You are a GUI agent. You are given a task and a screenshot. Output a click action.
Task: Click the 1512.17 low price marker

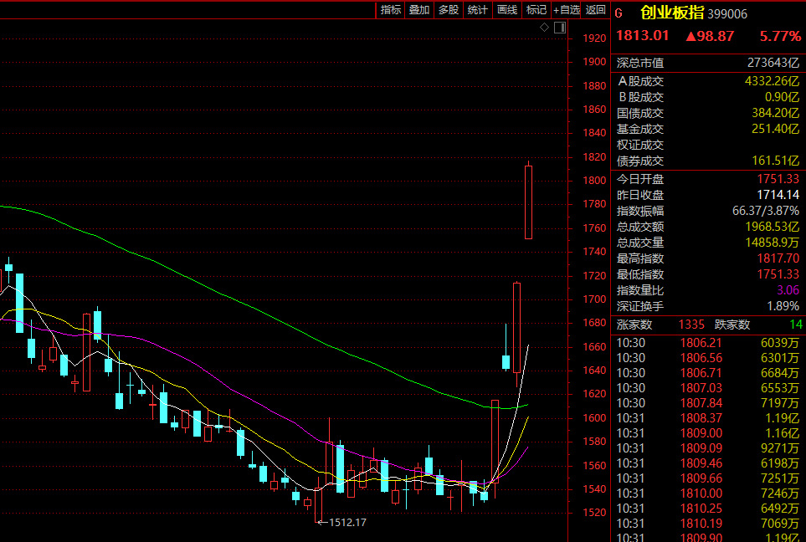pyautogui.click(x=347, y=522)
